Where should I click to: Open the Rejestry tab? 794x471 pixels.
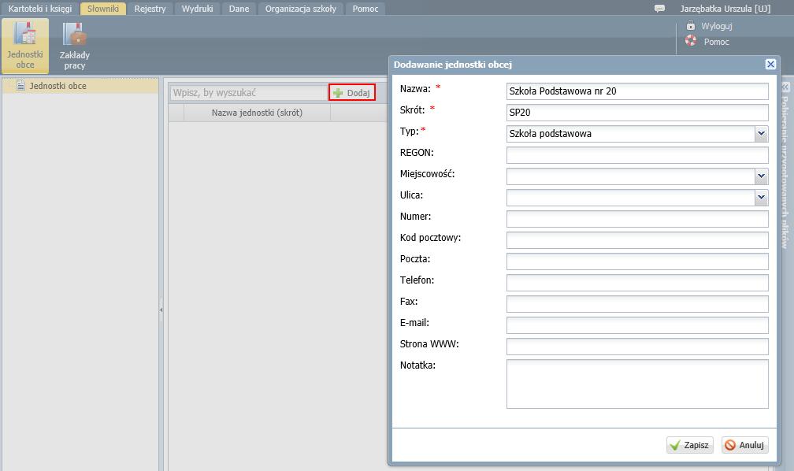150,9
